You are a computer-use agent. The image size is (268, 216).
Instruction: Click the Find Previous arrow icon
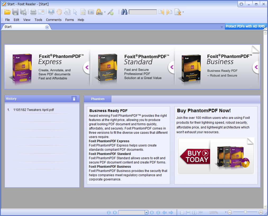click(161, 12)
